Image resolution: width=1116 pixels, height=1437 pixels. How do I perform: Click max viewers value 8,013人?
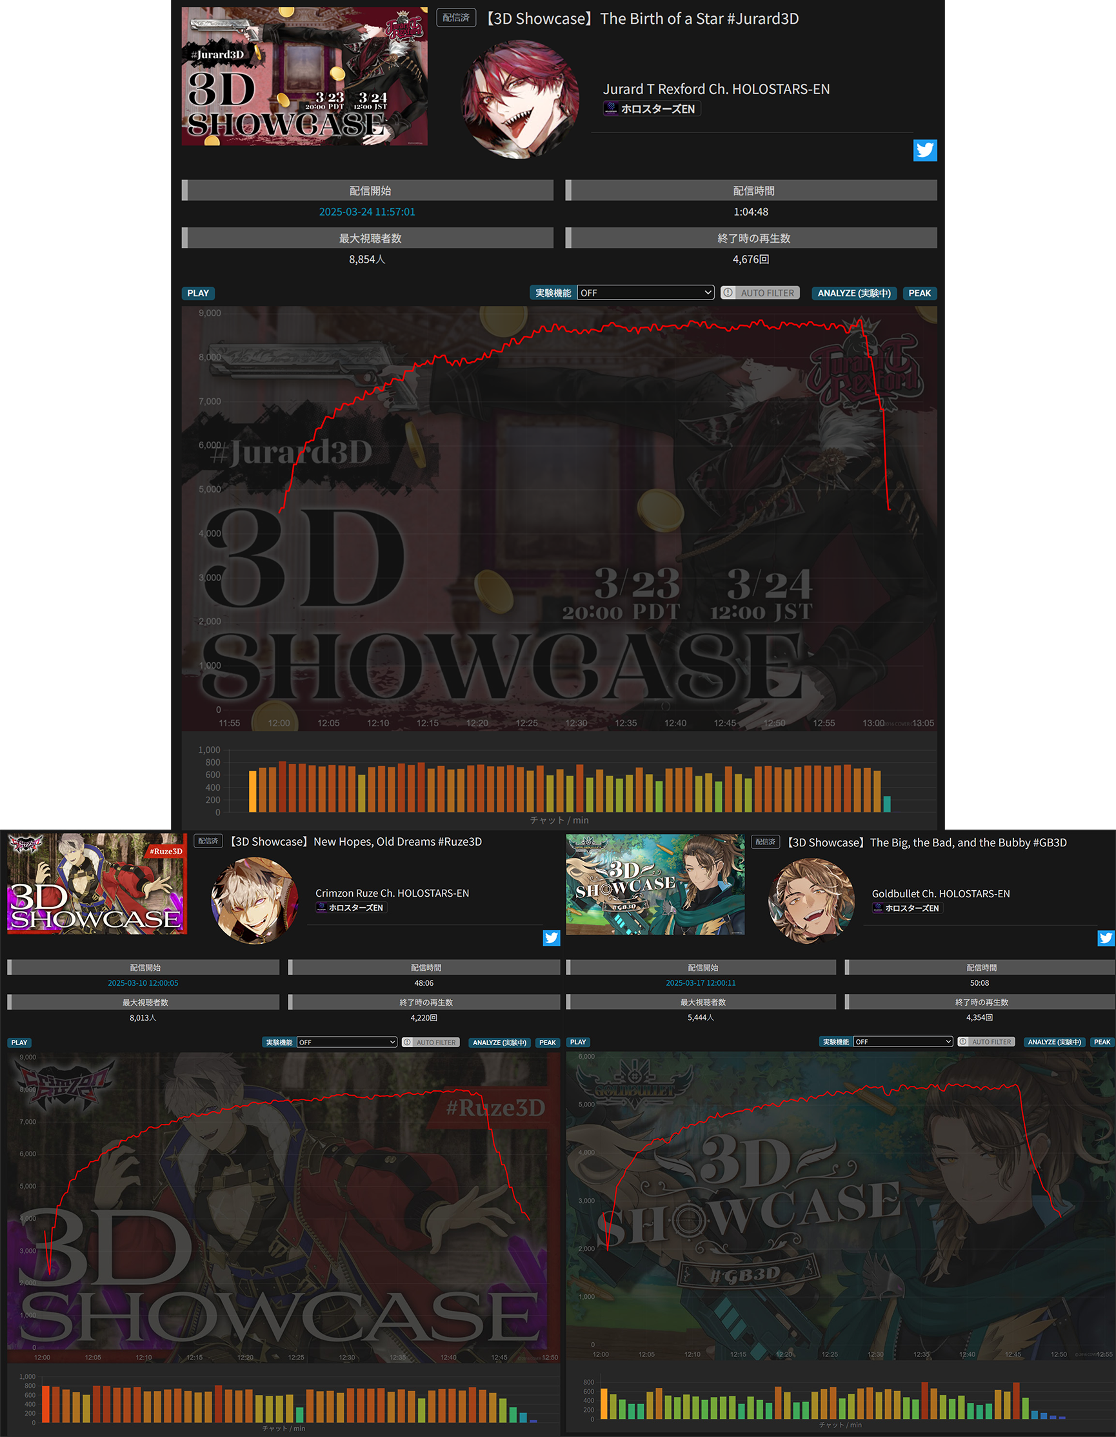tap(143, 1018)
